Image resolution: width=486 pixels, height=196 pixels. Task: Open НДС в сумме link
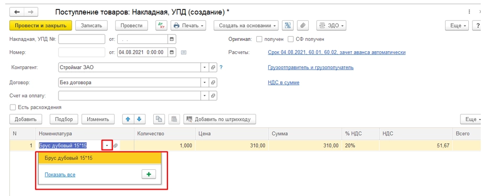click(x=284, y=83)
